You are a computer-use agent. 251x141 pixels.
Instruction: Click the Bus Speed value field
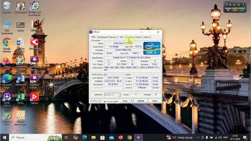(113, 85)
